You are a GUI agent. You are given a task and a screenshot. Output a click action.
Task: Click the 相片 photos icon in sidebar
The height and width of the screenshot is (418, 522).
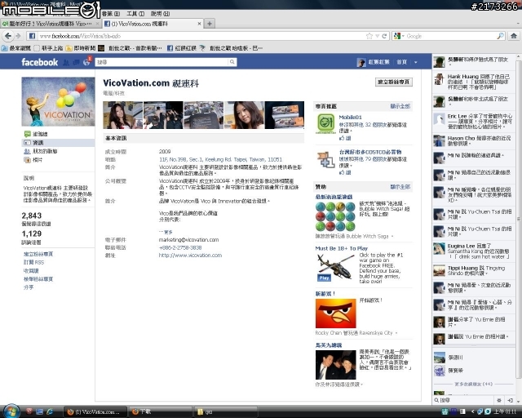(x=27, y=160)
